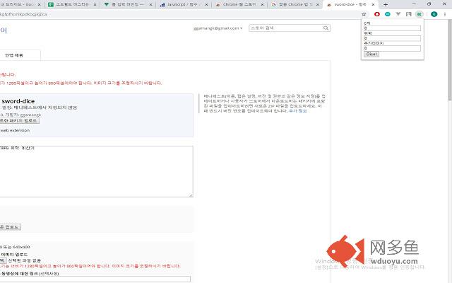Click the web extension label

tap(15, 130)
